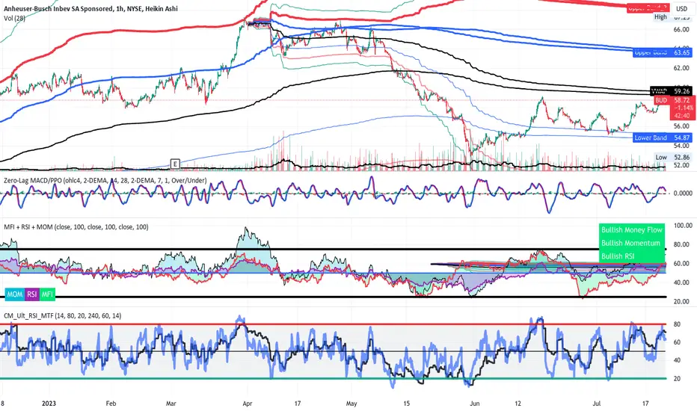Screen dimensions: 697x411
Task: Click the Jun label on time axis
Action: tap(475, 404)
